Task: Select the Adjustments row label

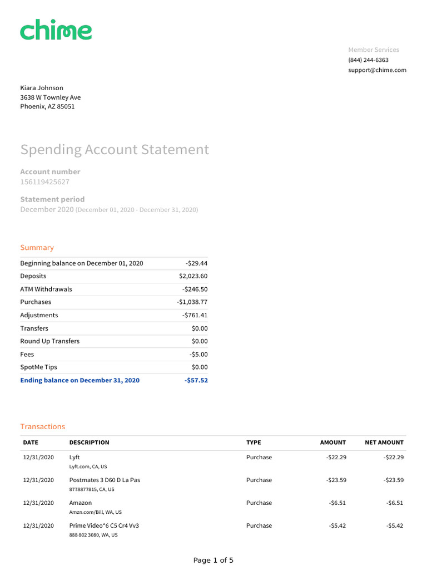Action: [x=39, y=315]
